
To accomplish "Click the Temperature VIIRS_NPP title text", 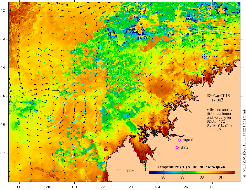I will pyautogui.click(x=191, y=167).
